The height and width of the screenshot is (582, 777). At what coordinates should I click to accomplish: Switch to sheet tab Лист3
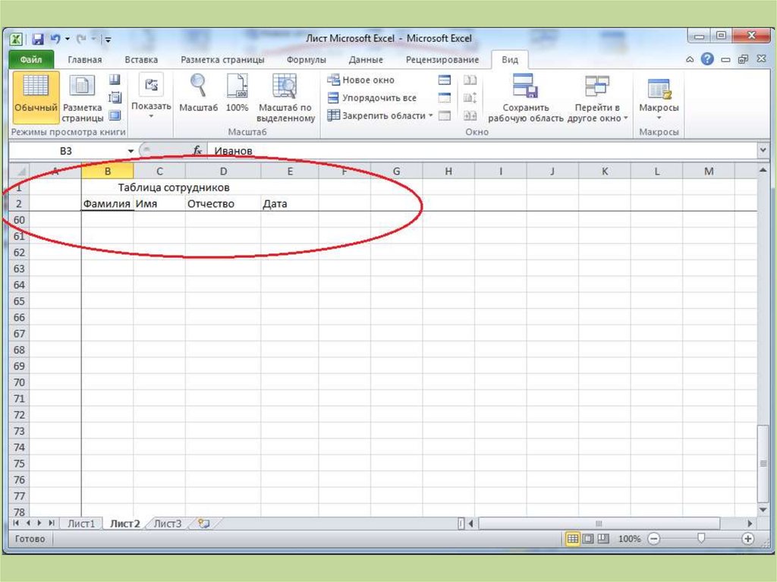168,524
